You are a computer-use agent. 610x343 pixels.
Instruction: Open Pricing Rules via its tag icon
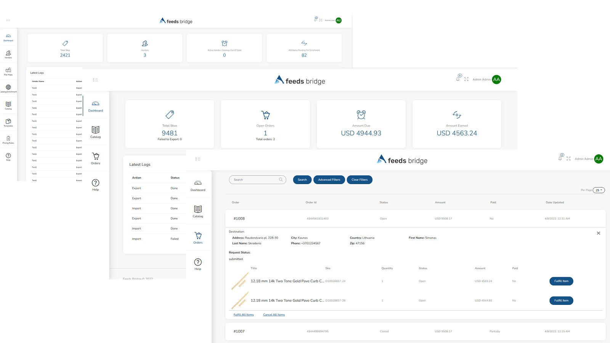(x=8, y=139)
